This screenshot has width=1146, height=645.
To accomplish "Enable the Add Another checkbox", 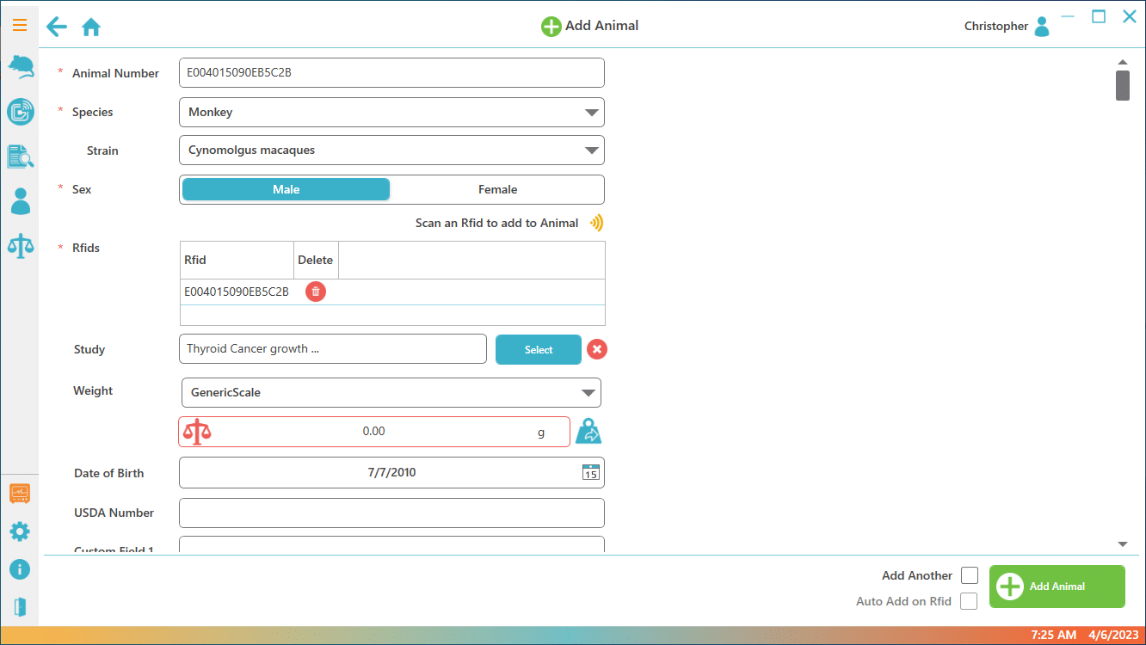I will click(x=970, y=575).
